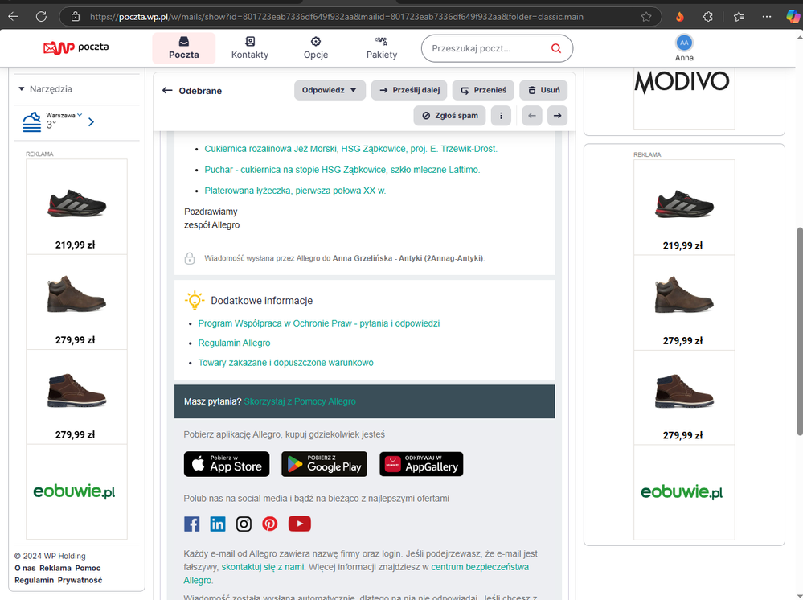This screenshot has height=600, width=803.
Task: Go back to Odebrane inbox
Action: pyautogui.click(x=192, y=91)
